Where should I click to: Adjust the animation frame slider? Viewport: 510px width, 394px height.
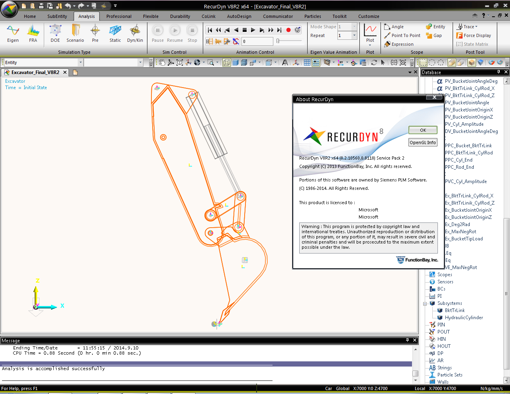[278, 41]
